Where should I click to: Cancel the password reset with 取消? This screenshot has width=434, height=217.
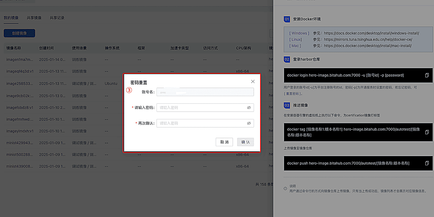point(224,142)
